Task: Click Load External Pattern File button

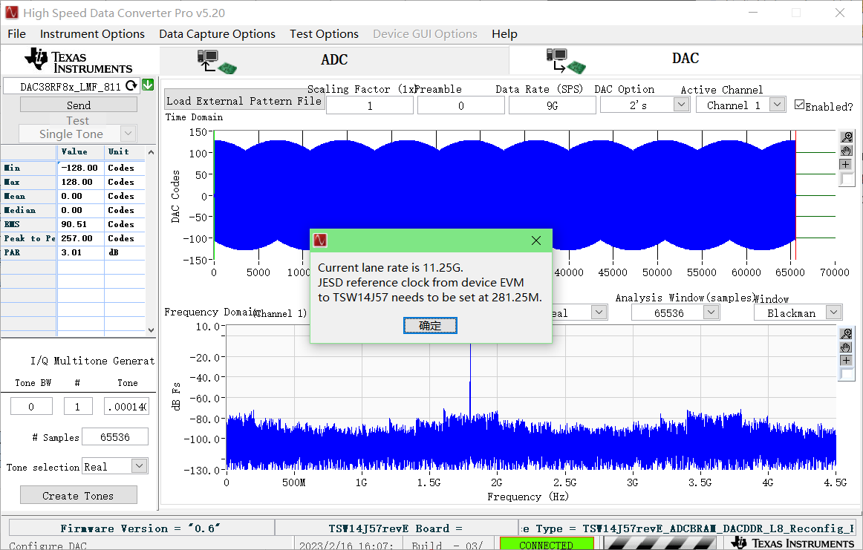Action: 244,101
